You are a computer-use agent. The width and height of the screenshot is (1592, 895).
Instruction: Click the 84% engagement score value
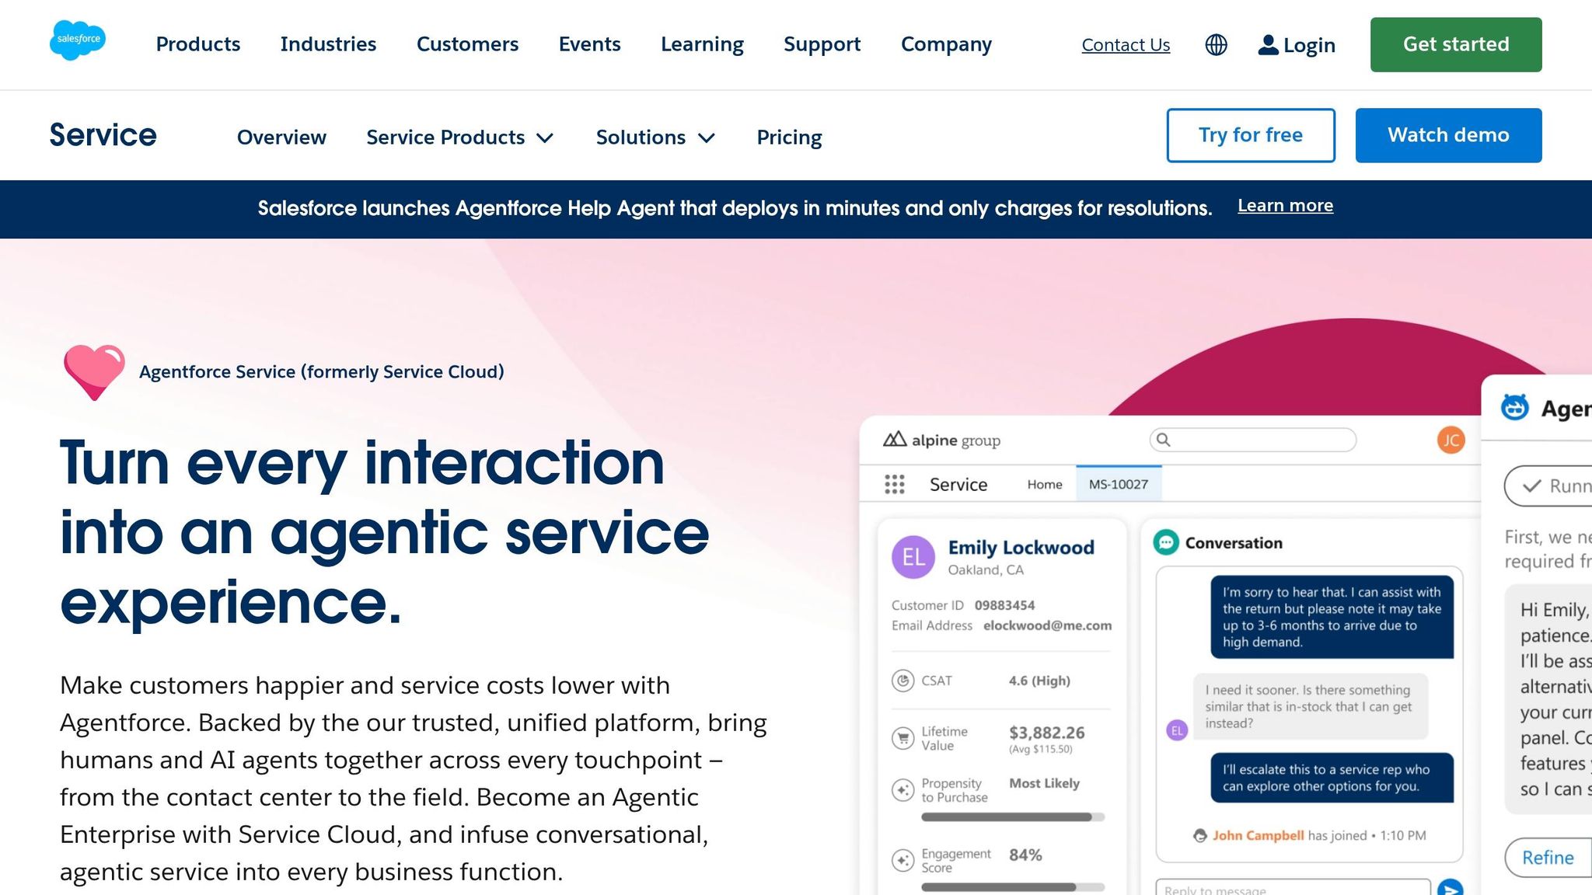[x=1025, y=855]
